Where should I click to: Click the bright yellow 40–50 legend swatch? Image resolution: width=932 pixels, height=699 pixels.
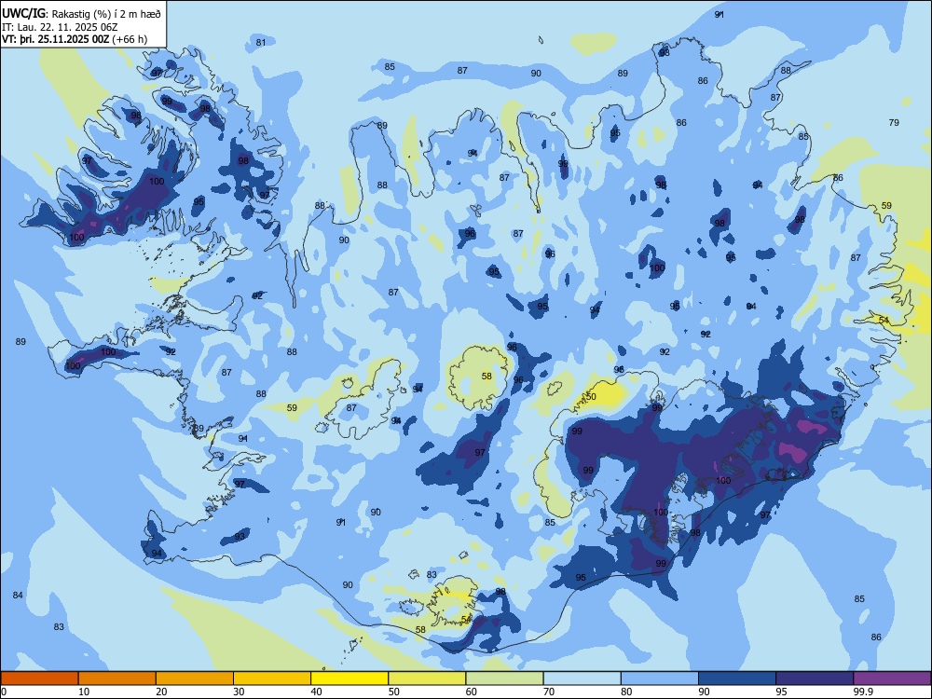349,678
